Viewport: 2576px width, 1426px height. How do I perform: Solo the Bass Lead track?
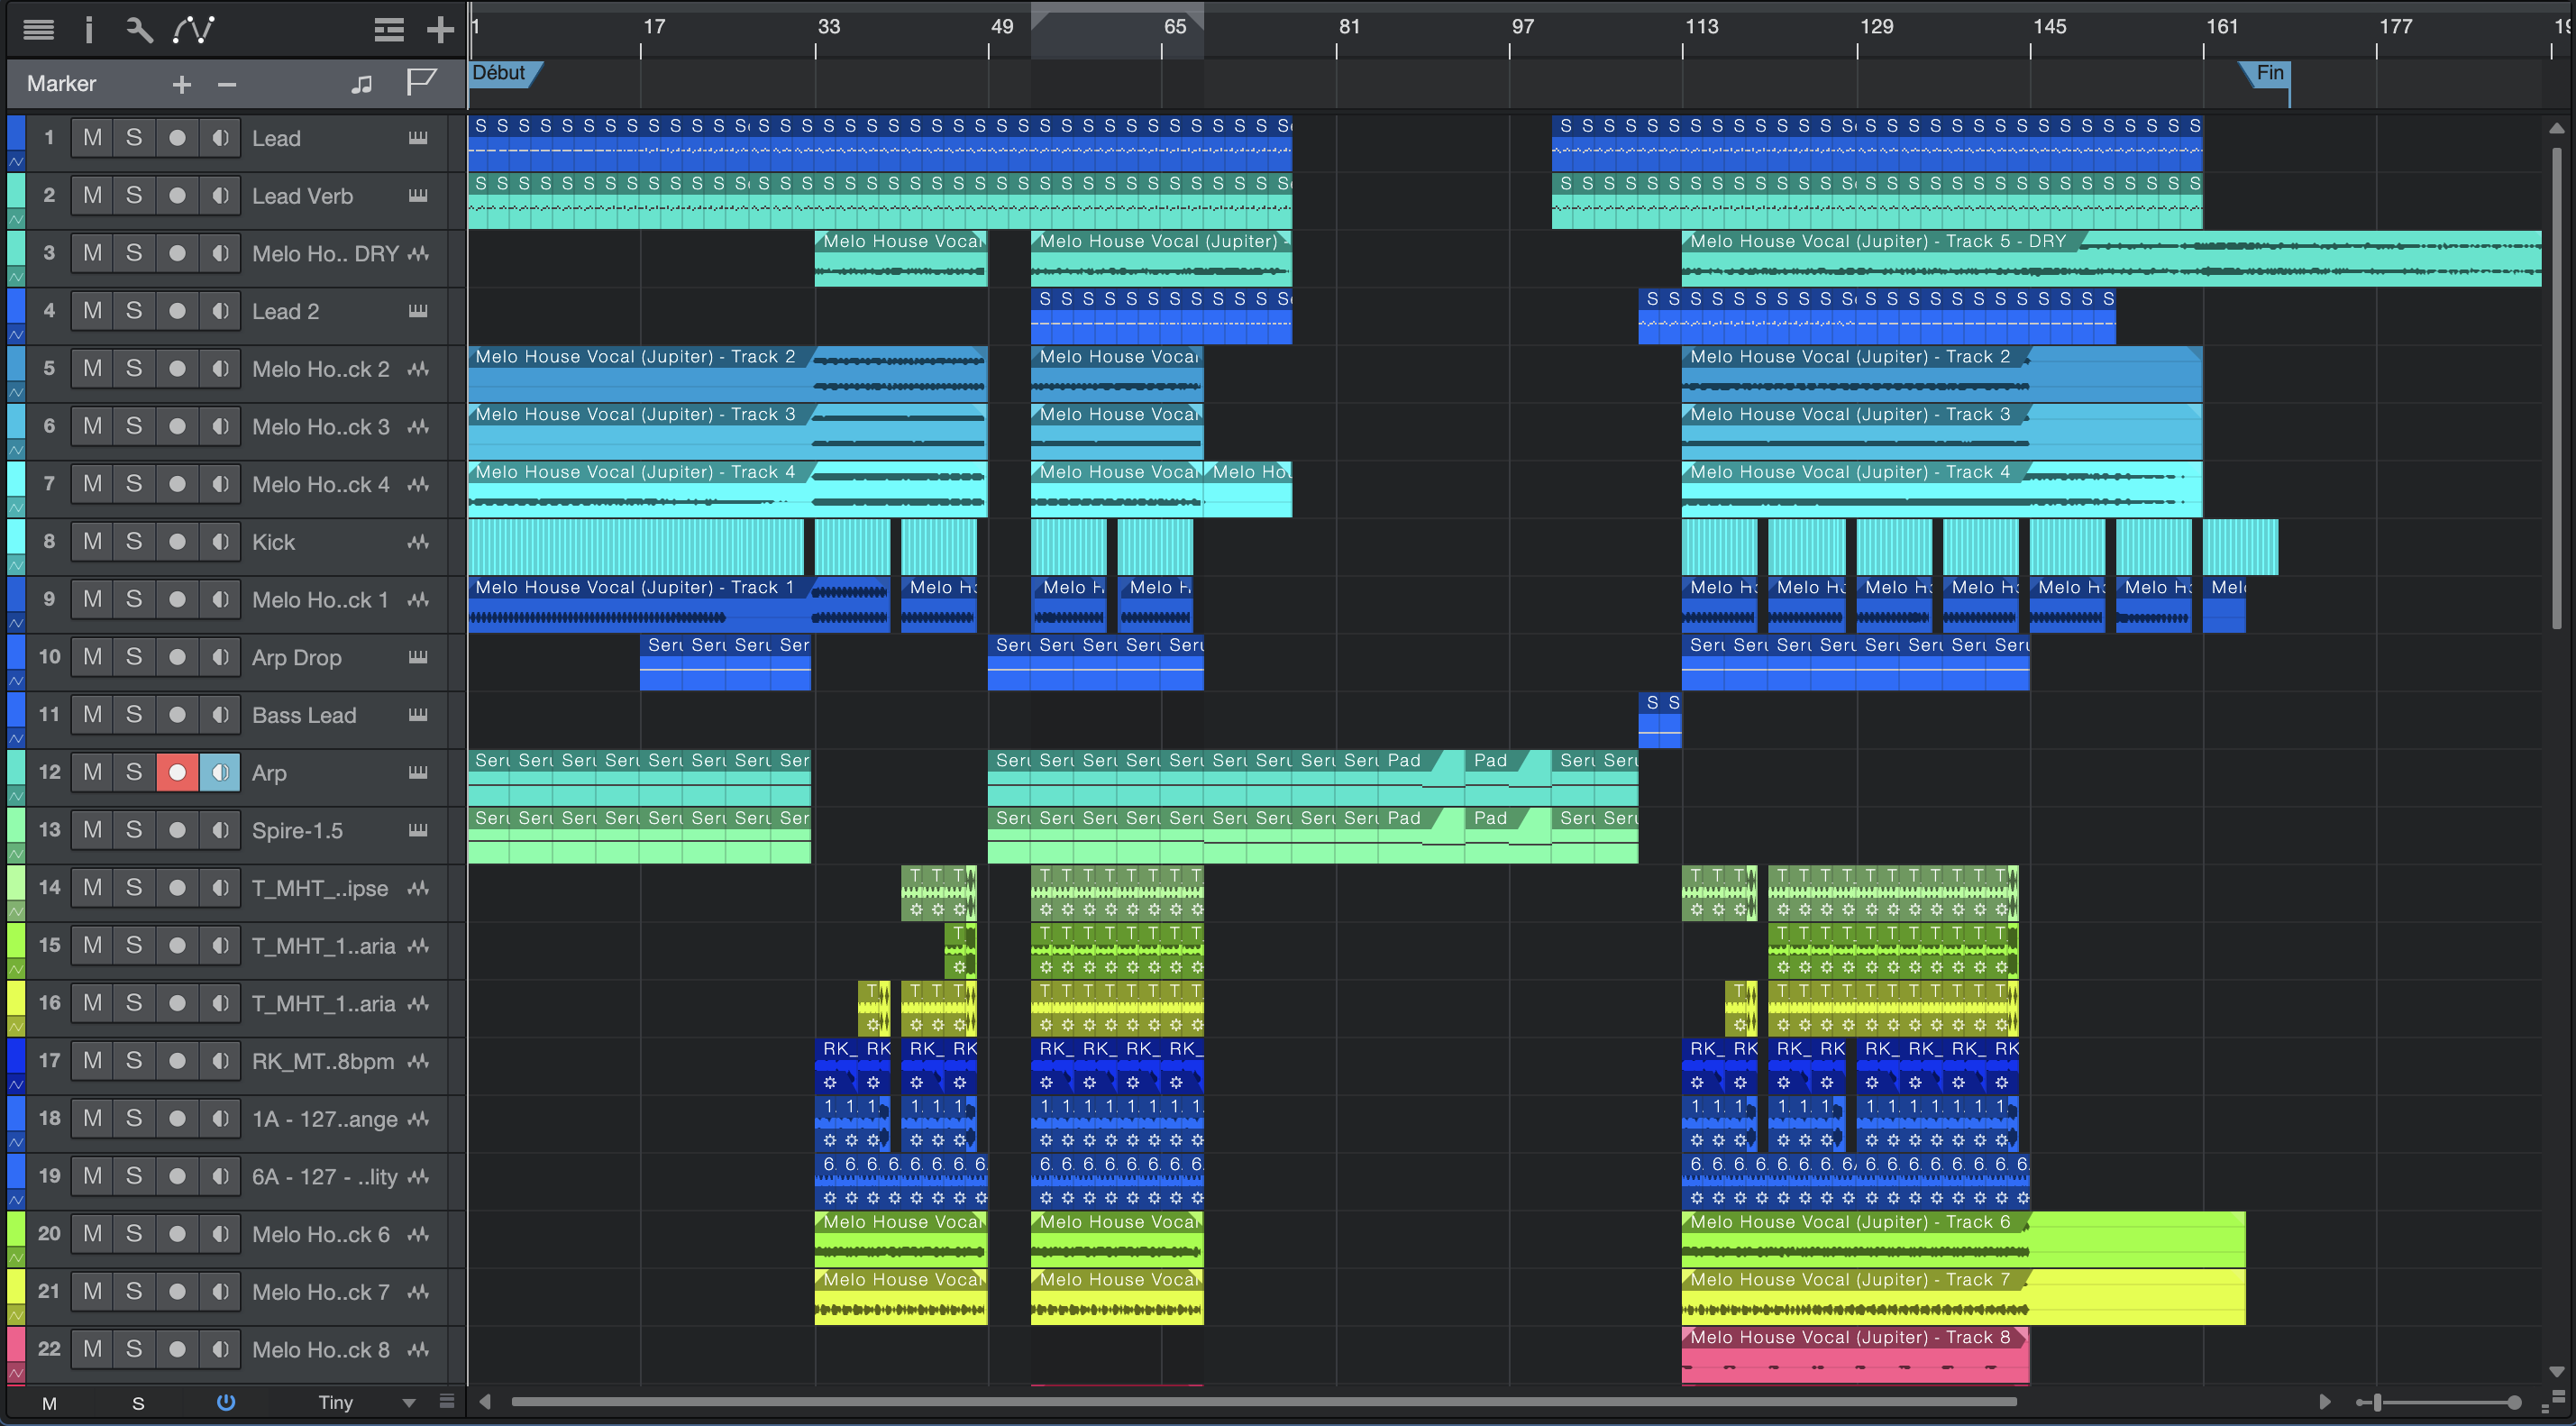tap(134, 715)
